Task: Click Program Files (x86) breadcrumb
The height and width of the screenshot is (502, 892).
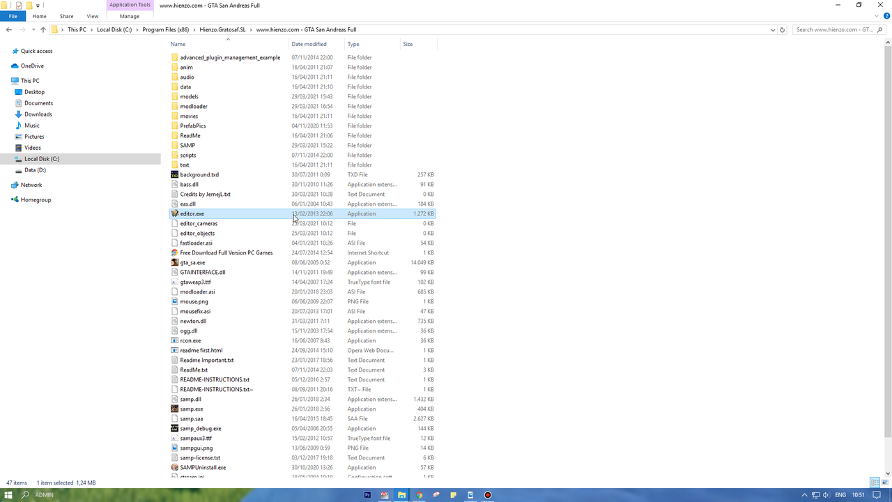Action: [x=166, y=30]
